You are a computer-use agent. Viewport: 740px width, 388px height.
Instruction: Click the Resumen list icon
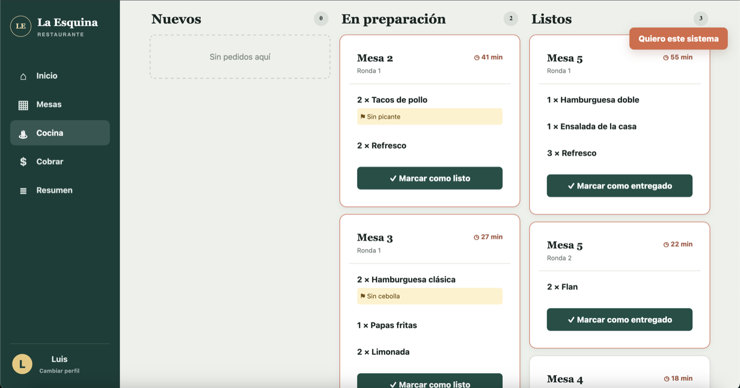click(23, 191)
